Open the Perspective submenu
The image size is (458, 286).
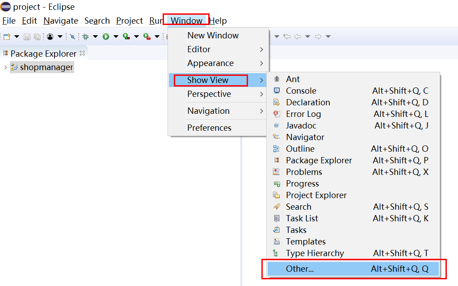point(218,94)
